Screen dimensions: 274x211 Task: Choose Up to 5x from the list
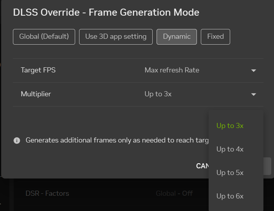(x=230, y=173)
